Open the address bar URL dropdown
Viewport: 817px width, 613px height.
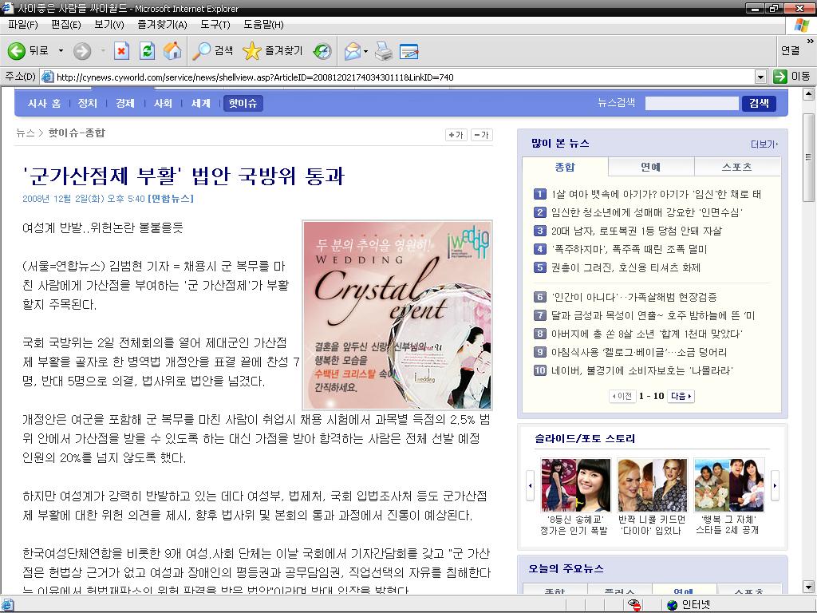760,77
